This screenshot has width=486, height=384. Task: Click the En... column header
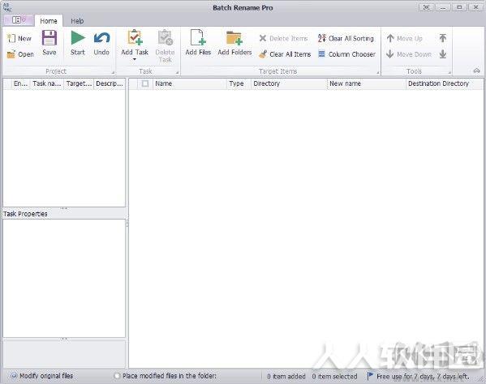click(20, 83)
